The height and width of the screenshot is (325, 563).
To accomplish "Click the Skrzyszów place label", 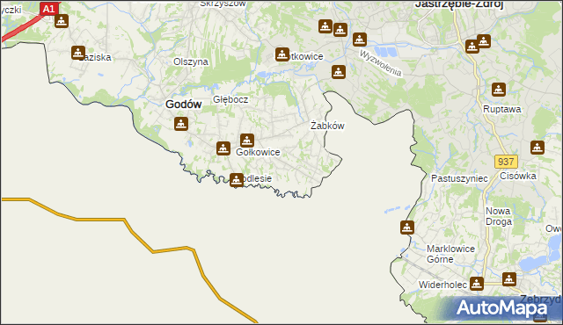I will (x=223, y=4).
